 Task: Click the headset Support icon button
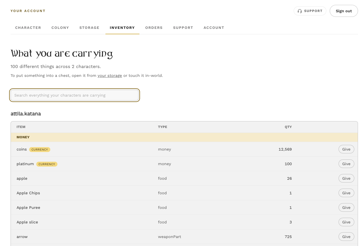point(310,11)
